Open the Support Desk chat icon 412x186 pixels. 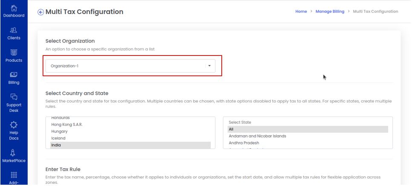pos(14,97)
